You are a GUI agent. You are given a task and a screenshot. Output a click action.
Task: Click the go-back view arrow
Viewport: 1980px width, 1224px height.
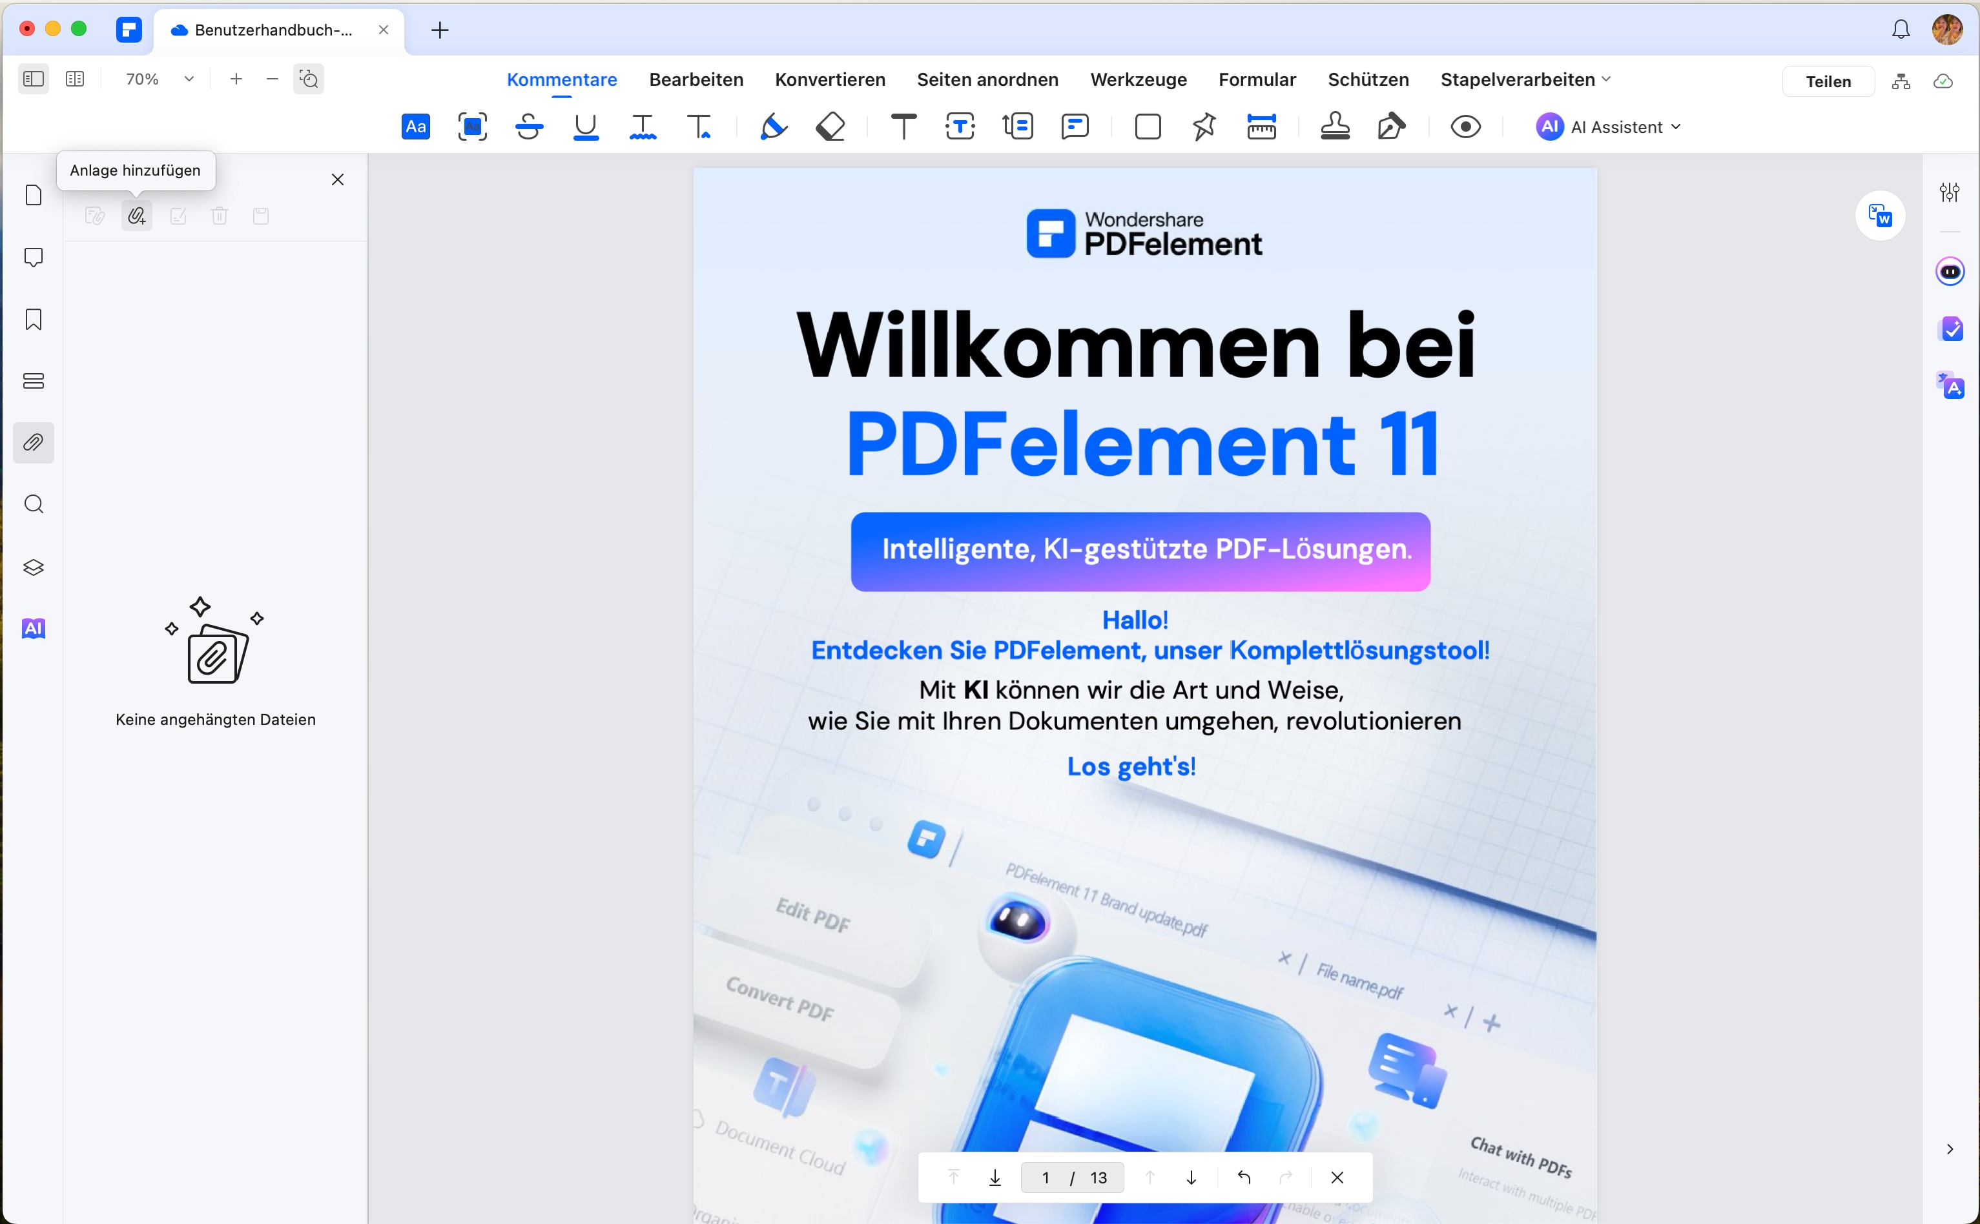click(x=1244, y=1177)
